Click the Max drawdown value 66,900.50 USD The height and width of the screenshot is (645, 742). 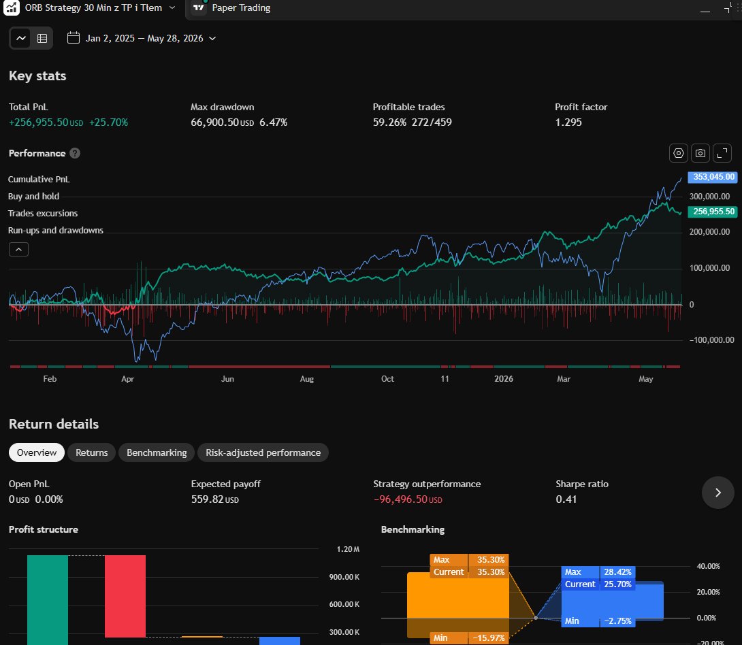[x=222, y=122]
